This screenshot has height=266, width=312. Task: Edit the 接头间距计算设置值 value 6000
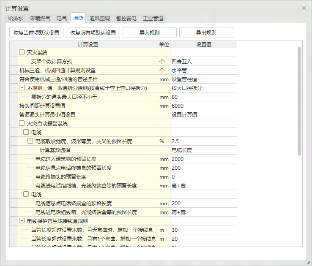click(203, 106)
